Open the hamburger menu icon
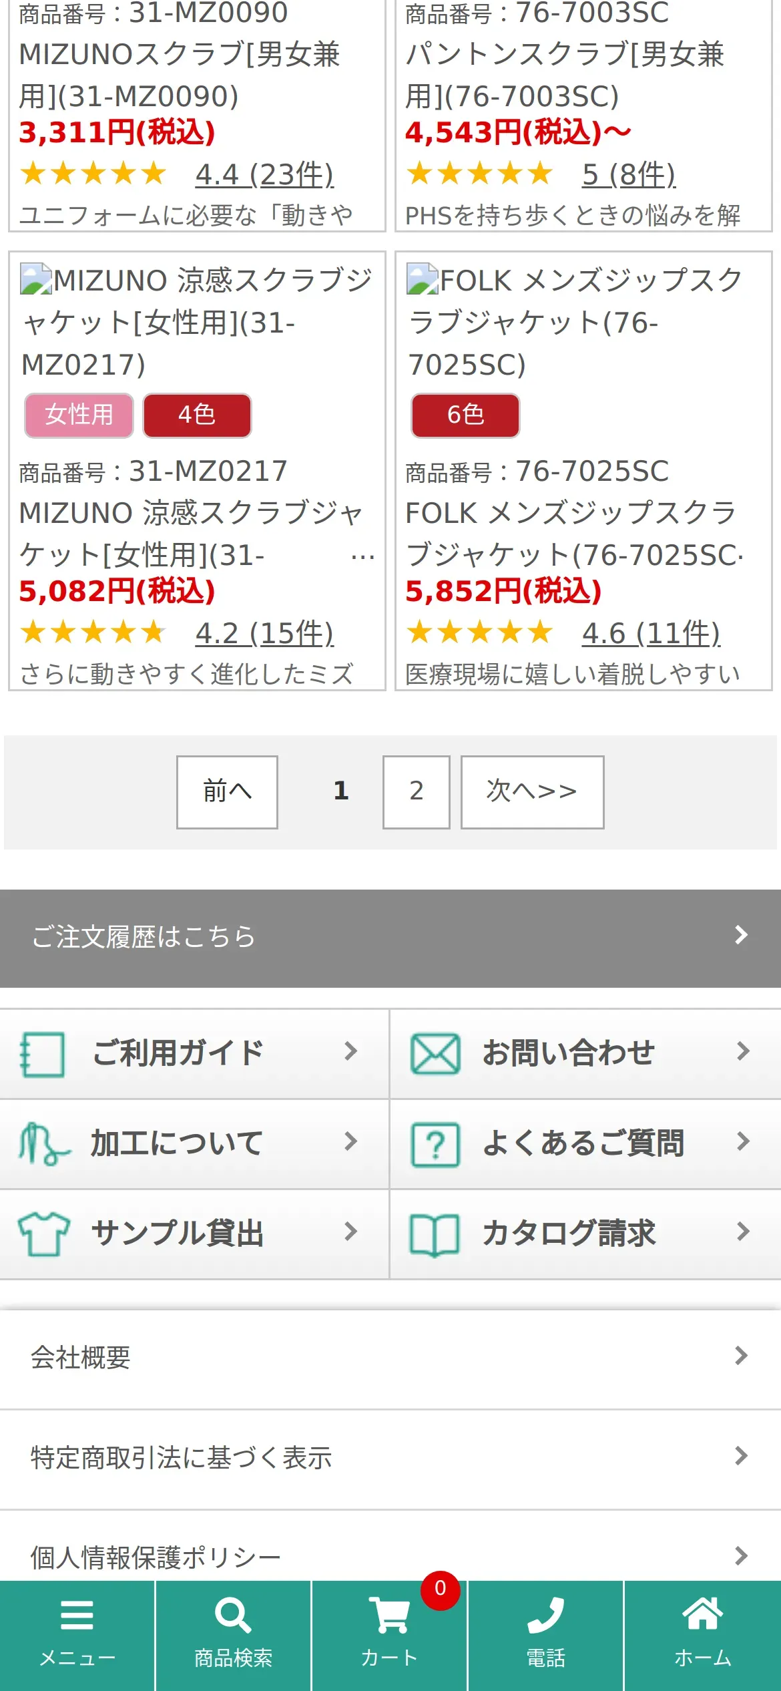The height and width of the screenshot is (1691, 781). [77, 1615]
